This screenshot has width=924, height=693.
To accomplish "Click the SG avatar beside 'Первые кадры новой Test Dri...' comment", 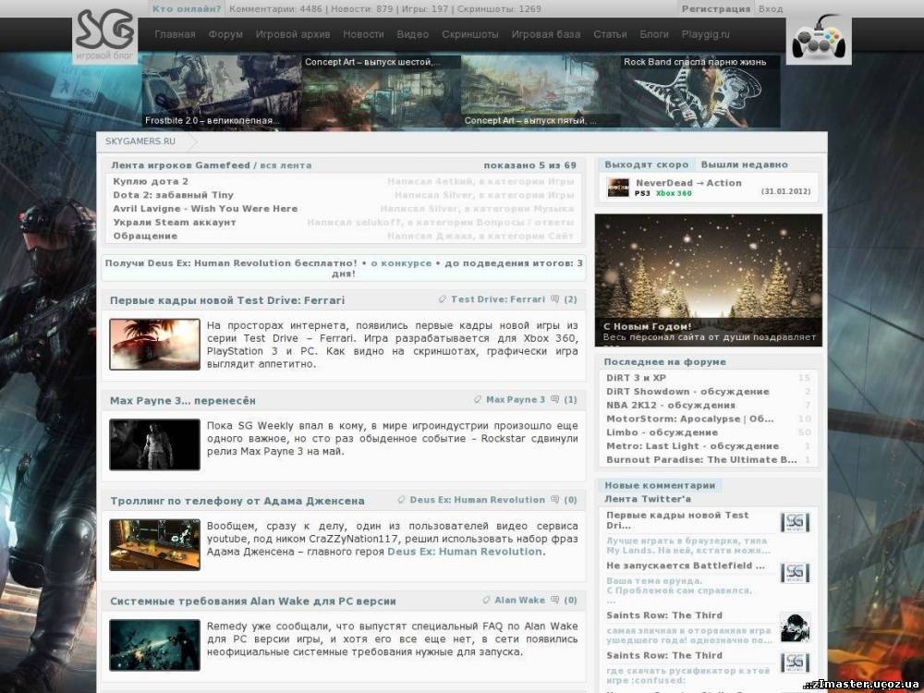I will pyautogui.click(x=795, y=522).
